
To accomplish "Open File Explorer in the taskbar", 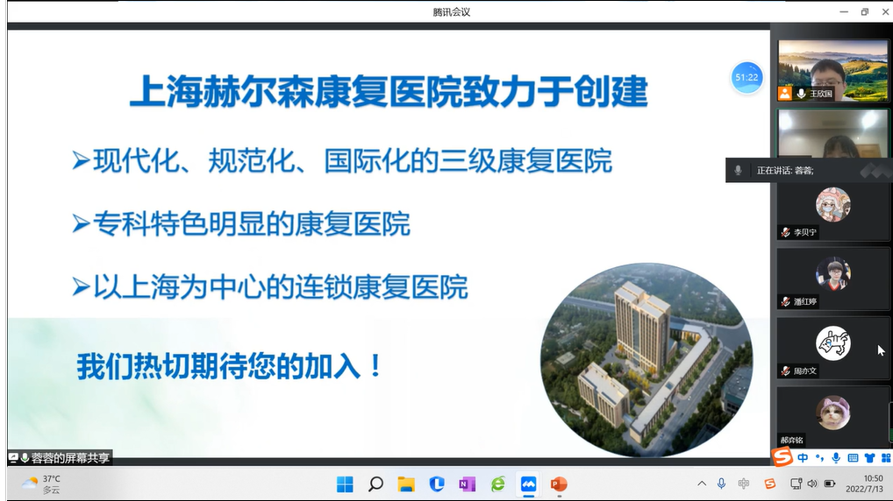I will (405, 483).
